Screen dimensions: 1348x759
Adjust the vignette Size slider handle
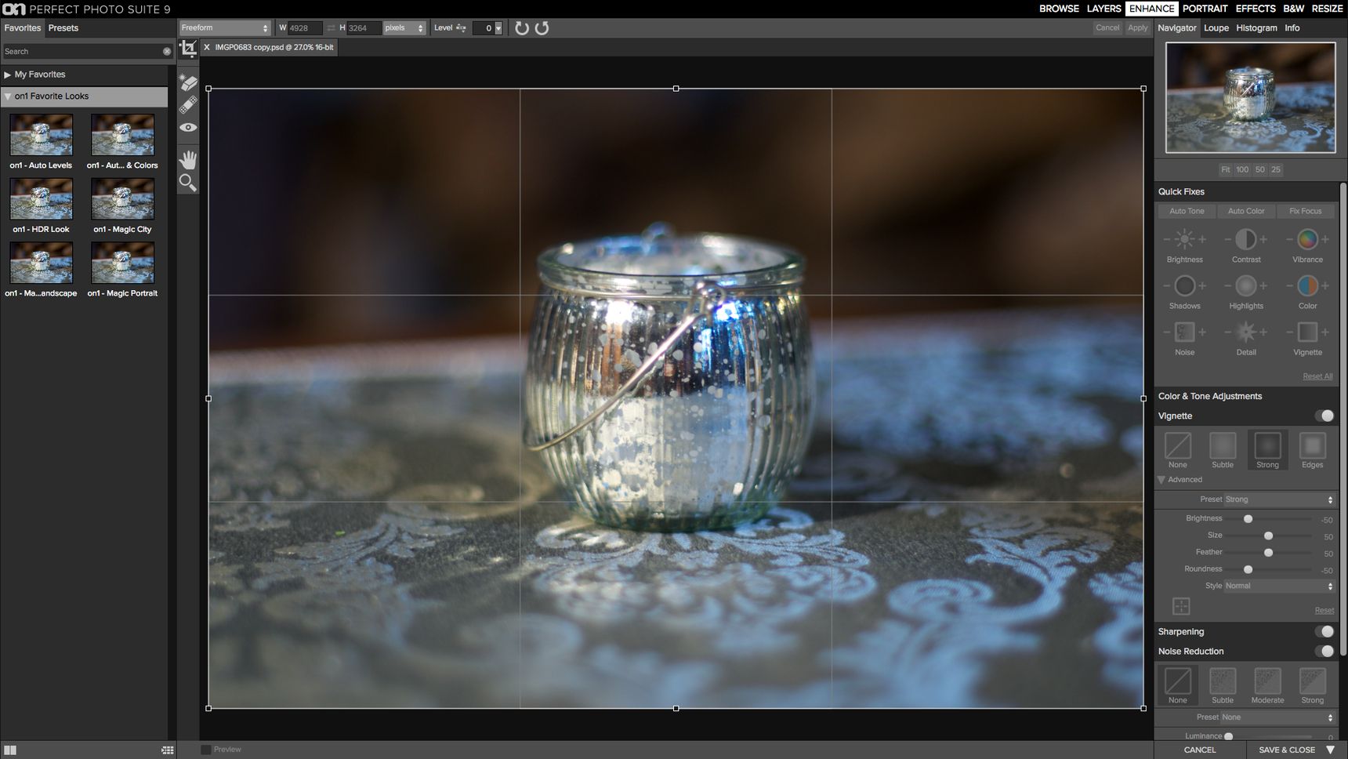click(1268, 536)
